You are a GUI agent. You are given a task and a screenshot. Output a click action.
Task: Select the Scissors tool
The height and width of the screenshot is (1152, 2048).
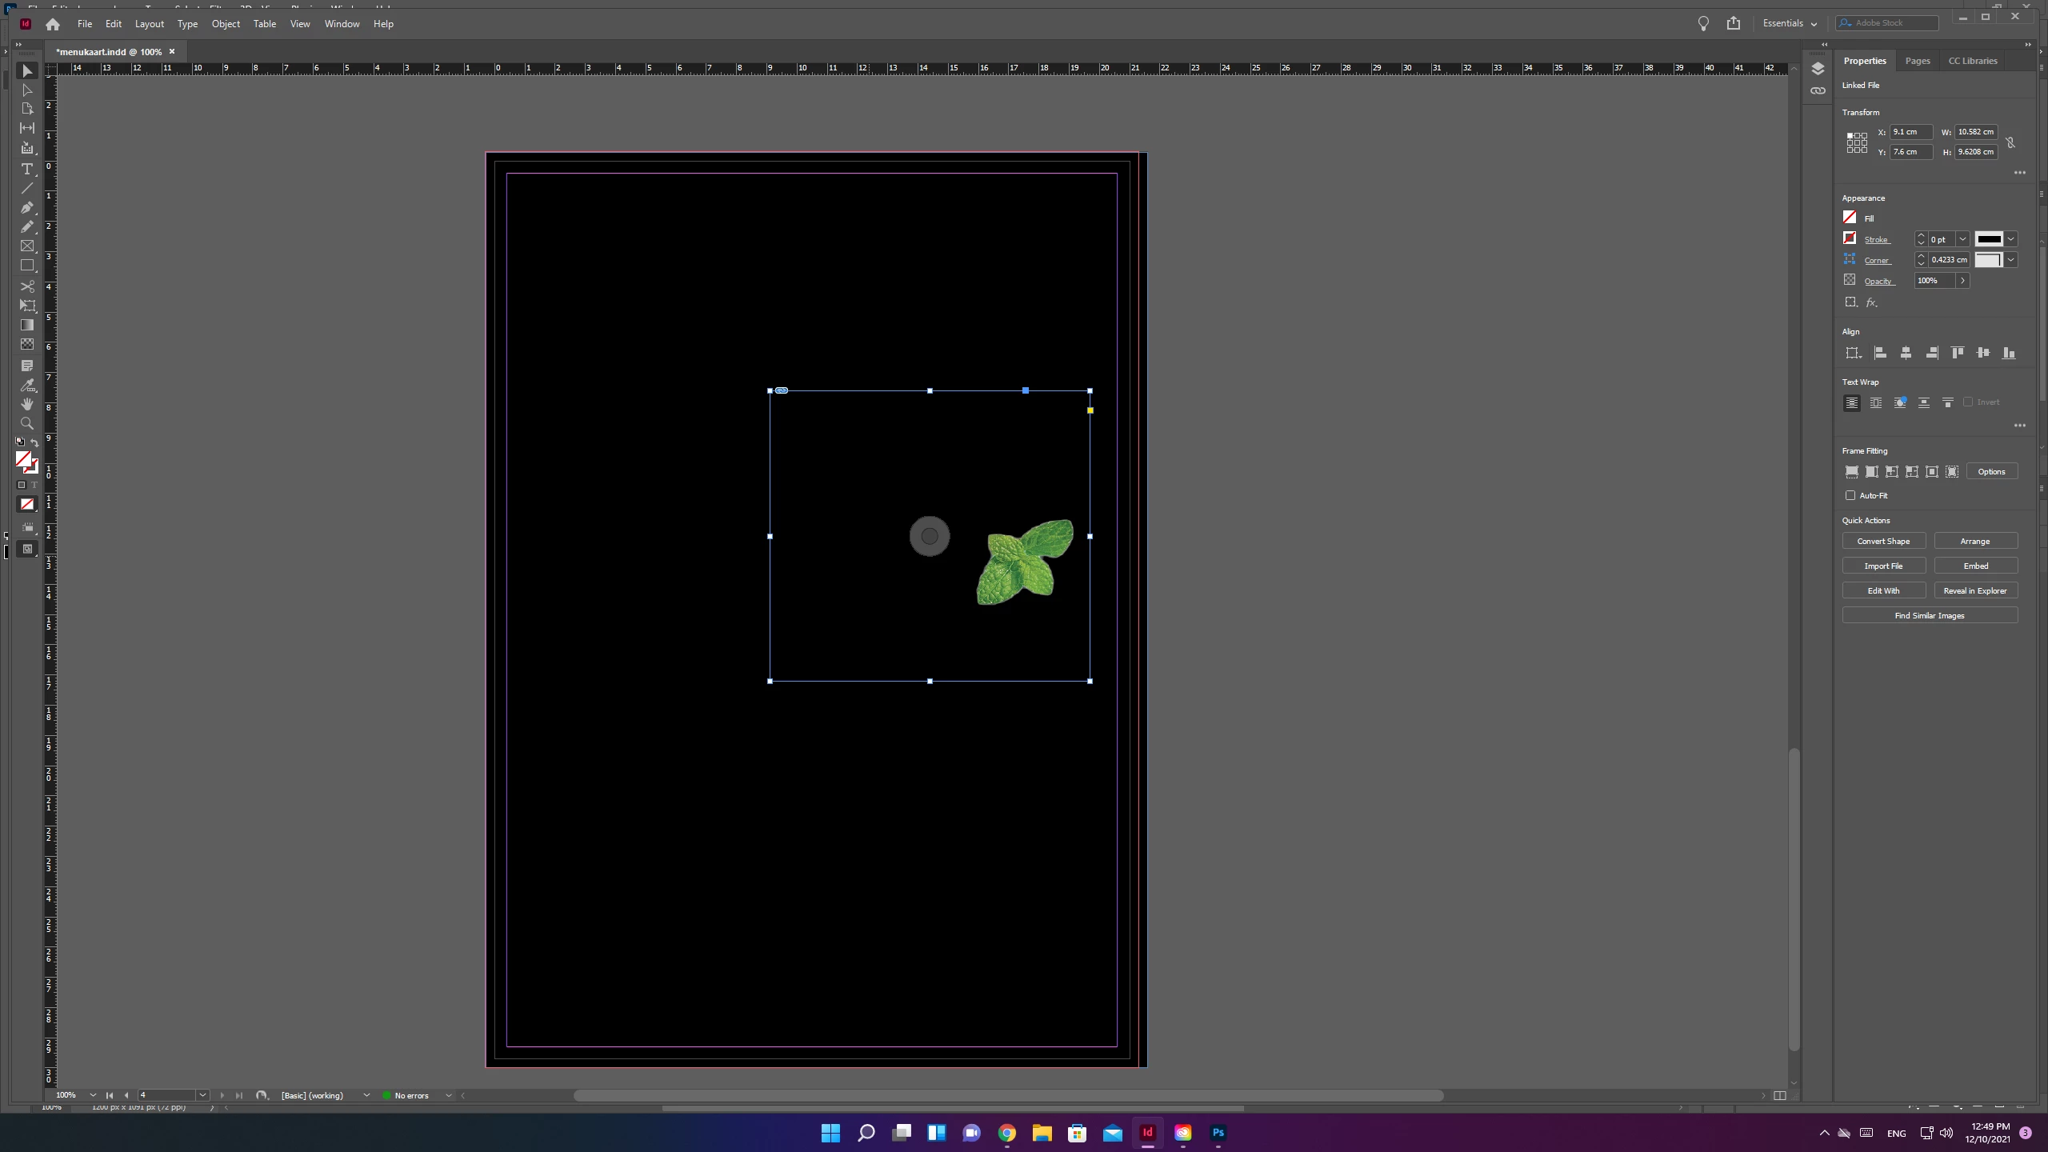(x=26, y=286)
